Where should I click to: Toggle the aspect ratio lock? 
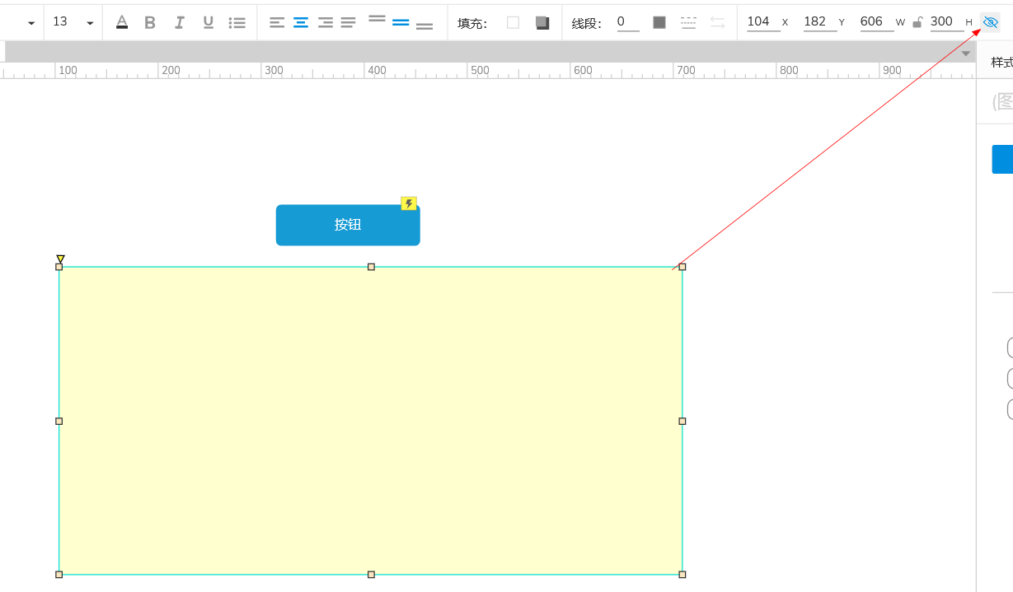[x=917, y=22]
